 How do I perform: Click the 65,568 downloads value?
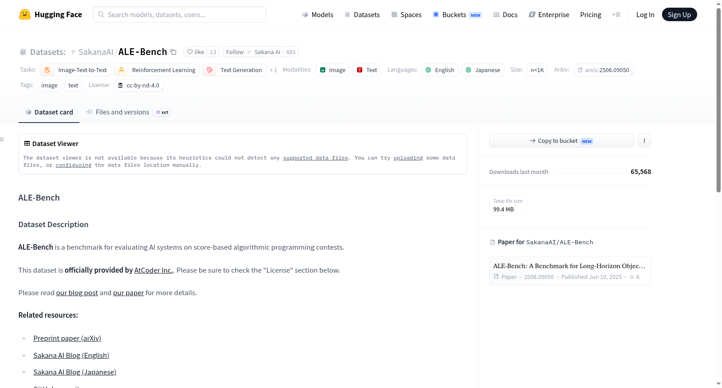point(641,172)
